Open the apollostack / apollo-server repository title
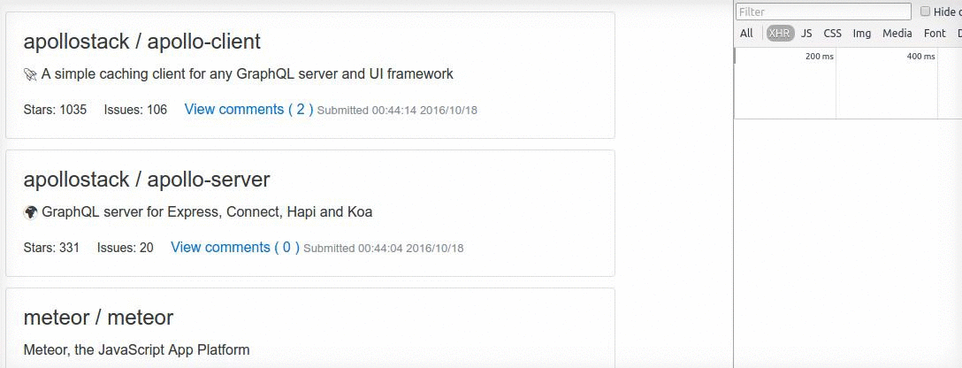The width and height of the screenshot is (962, 368). 147,180
